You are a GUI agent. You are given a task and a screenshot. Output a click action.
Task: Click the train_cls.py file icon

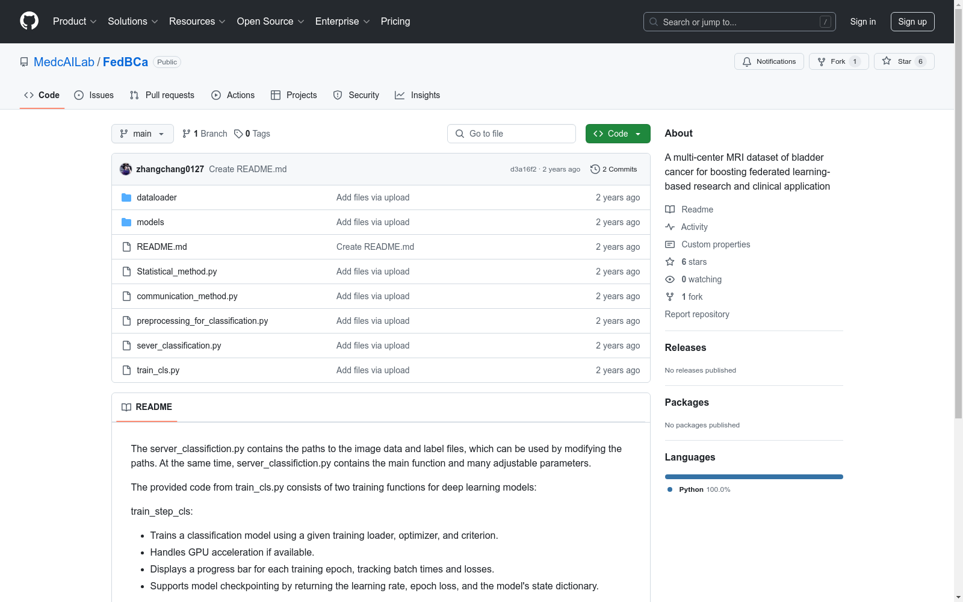126,370
